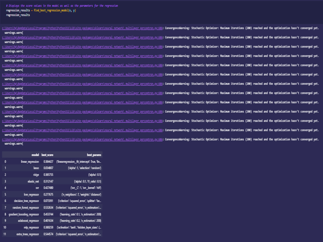Screen dimensions: 323x242
Task: Click row index 11 in the table
Action: coord(5,234)
